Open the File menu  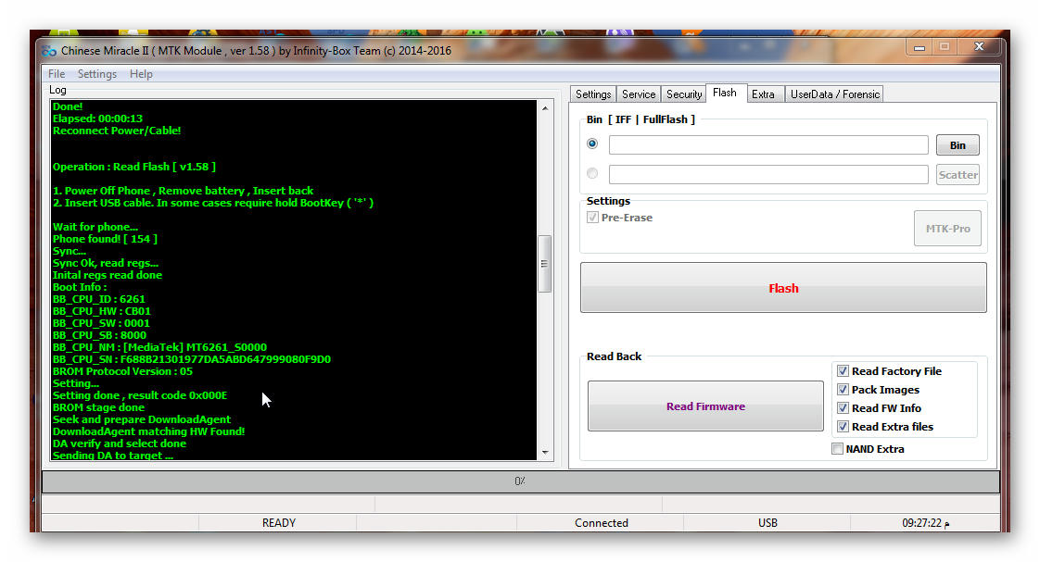[x=57, y=74]
